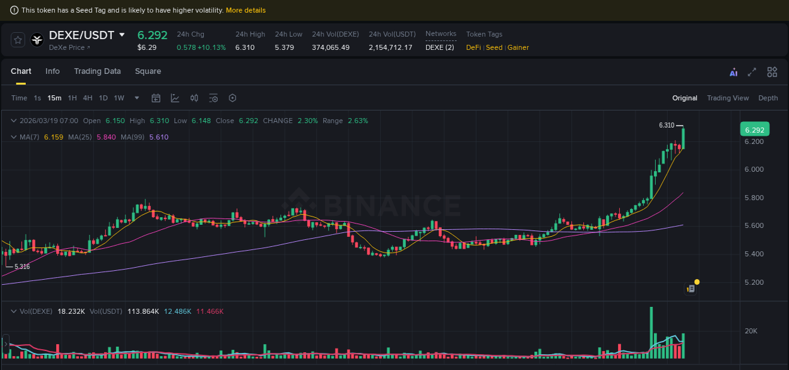Click the yellow price marker dot on chart
Viewport: 789px width, 370px height.
point(696,280)
